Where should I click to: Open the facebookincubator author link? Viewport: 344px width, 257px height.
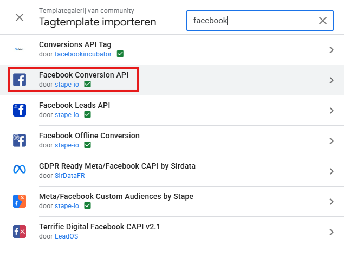pyautogui.click(x=83, y=54)
